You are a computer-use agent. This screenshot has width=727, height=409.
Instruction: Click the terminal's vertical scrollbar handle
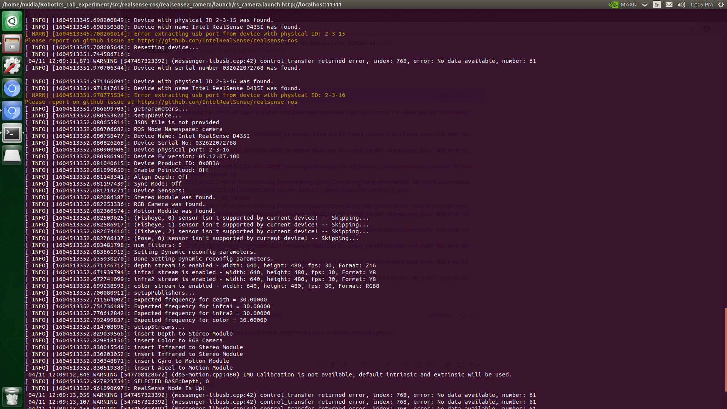tap(725, 349)
